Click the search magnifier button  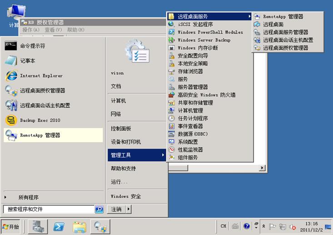(x=99, y=209)
